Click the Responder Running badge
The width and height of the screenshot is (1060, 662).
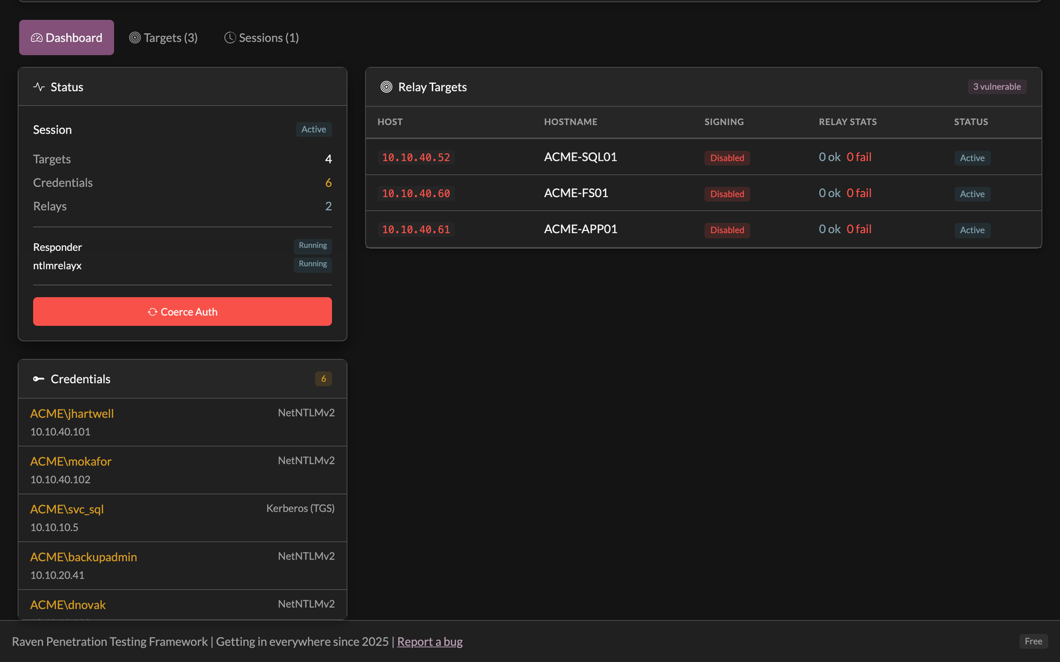313,246
